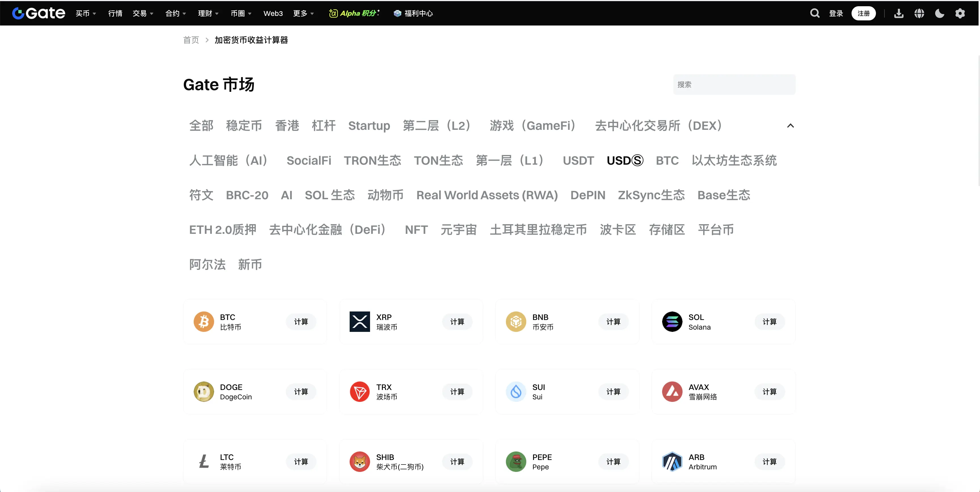The height and width of the screenshot is (492, 980).
Task: Click 计算 button for XRP
Action: click(x=457, y=322)
